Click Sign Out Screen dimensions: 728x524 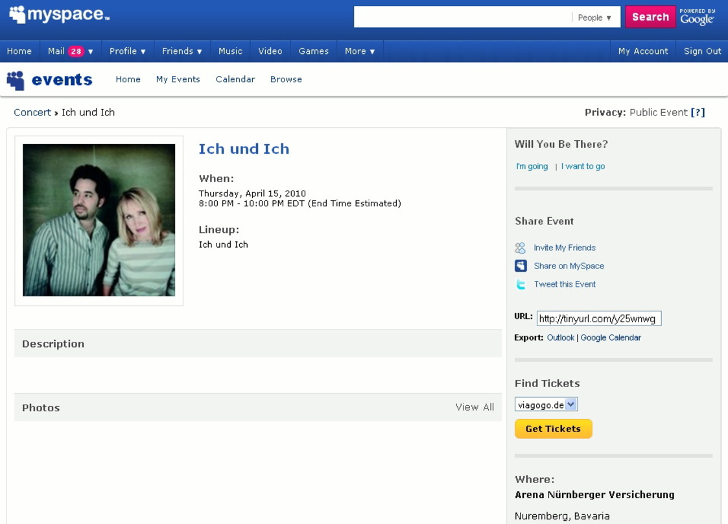coord(703,51)
